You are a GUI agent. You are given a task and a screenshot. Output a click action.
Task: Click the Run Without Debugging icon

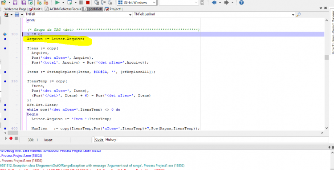(69, 3)
